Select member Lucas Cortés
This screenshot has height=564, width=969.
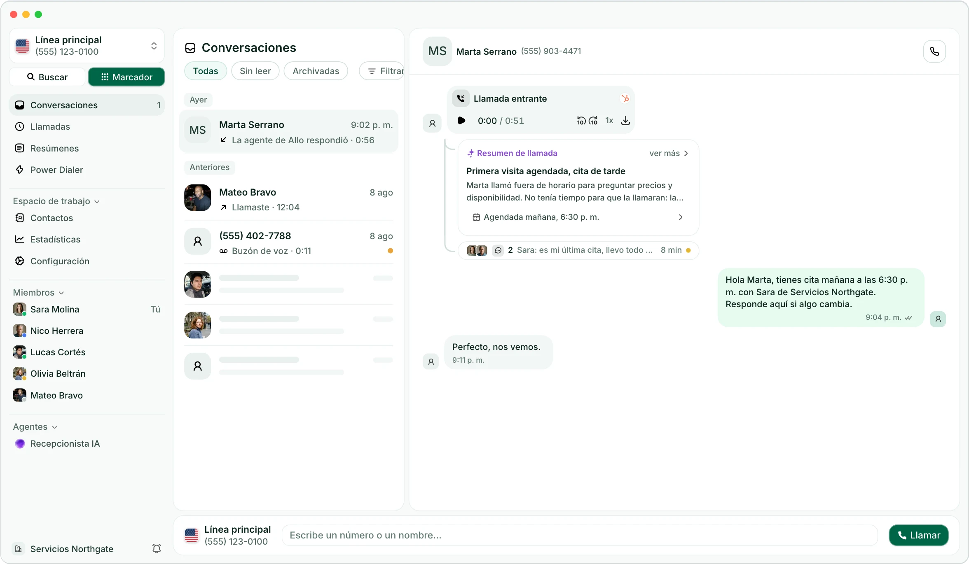tap(87, 352)
